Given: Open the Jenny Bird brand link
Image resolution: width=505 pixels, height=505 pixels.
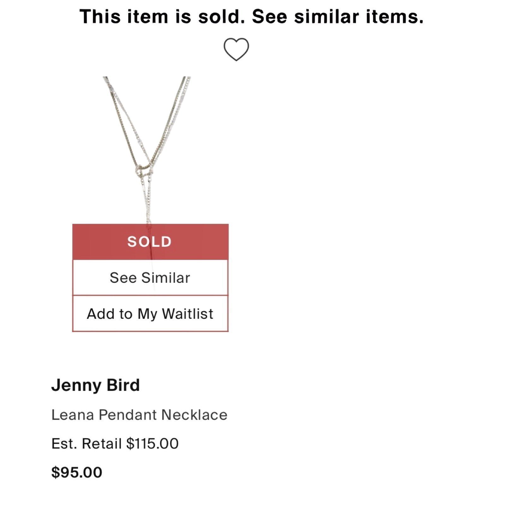Looking at the screenshot, I should pos(95,385).
